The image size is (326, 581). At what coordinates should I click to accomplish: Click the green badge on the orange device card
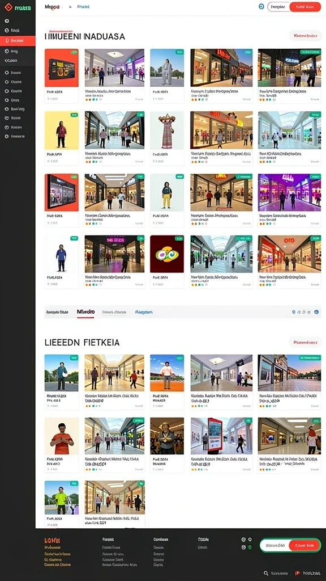pyautogui.click(x=74, y=53)
